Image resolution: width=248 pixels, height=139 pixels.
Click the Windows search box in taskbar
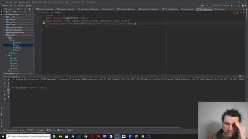(28, 136)
